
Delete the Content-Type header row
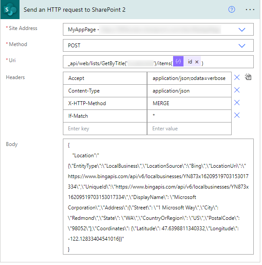(x=237, y=90)
